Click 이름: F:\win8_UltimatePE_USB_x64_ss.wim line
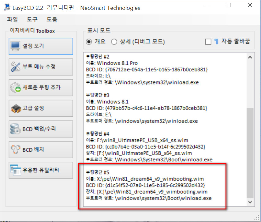The width and height of the screenshot is (261, 222). coord(137,140)
